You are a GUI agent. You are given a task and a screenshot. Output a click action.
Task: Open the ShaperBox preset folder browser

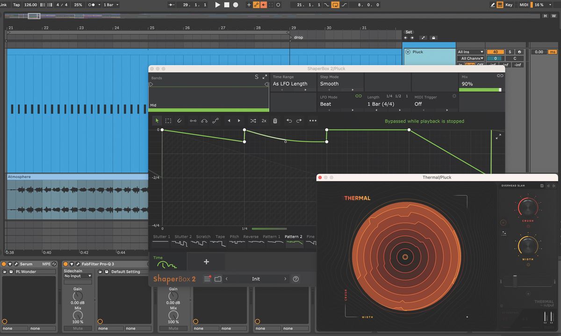click(218, 279)
